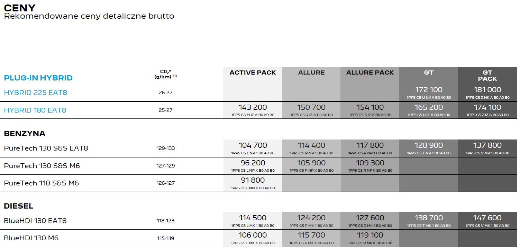The height and width of the screenshot is (250, 520).
Task: Click the DIESEL section heading
Action: pyautogui.click(x=19, y=206)
